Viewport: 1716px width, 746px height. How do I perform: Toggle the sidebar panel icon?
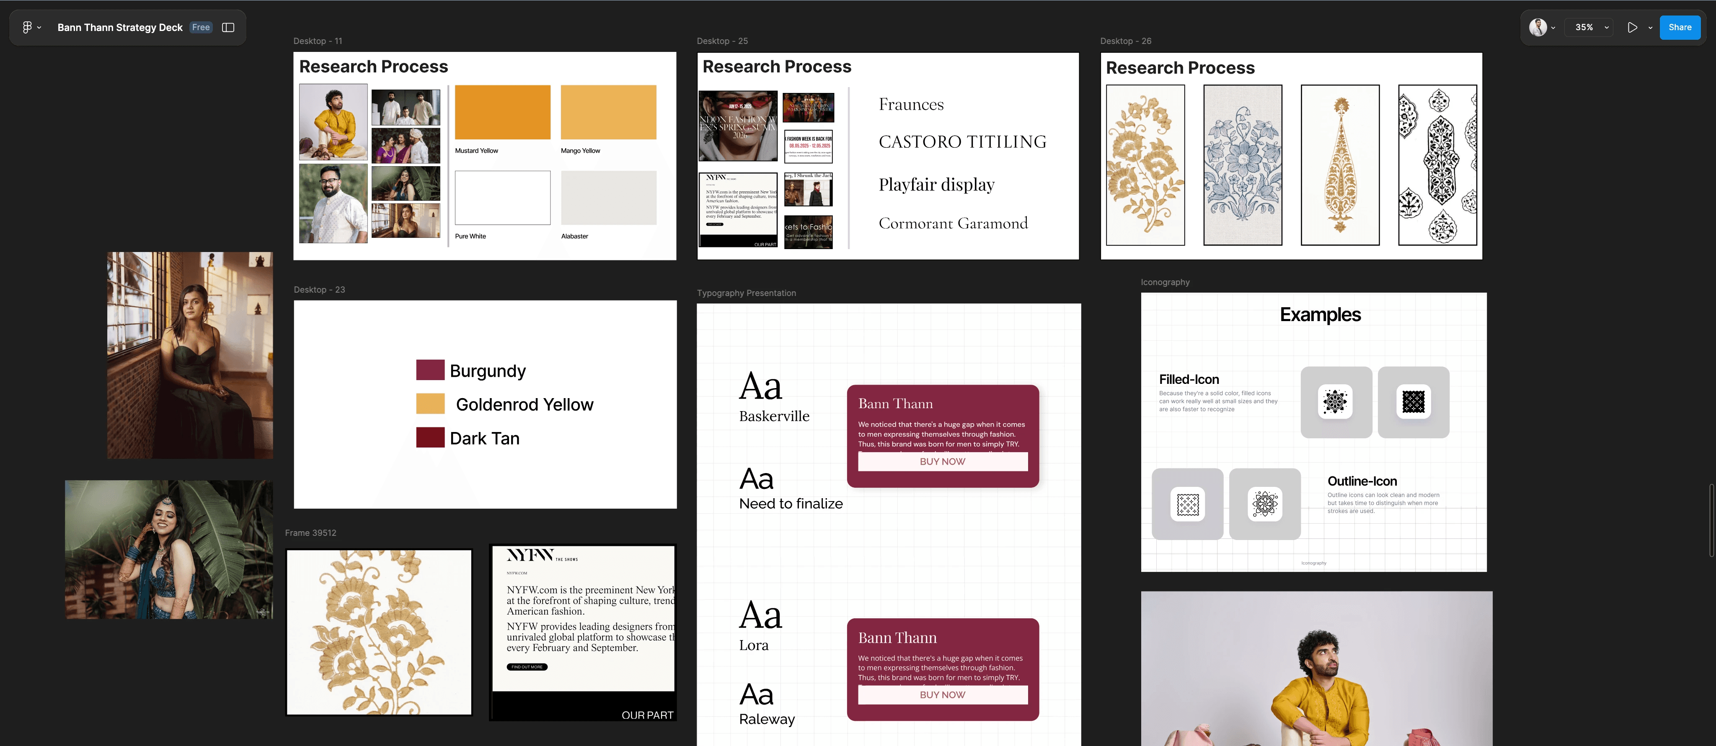(228, 27)
